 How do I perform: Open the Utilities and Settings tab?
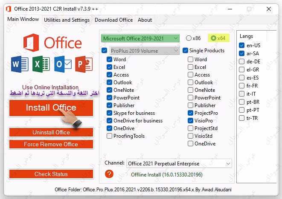pyautogui.click(x=67, y=20)
